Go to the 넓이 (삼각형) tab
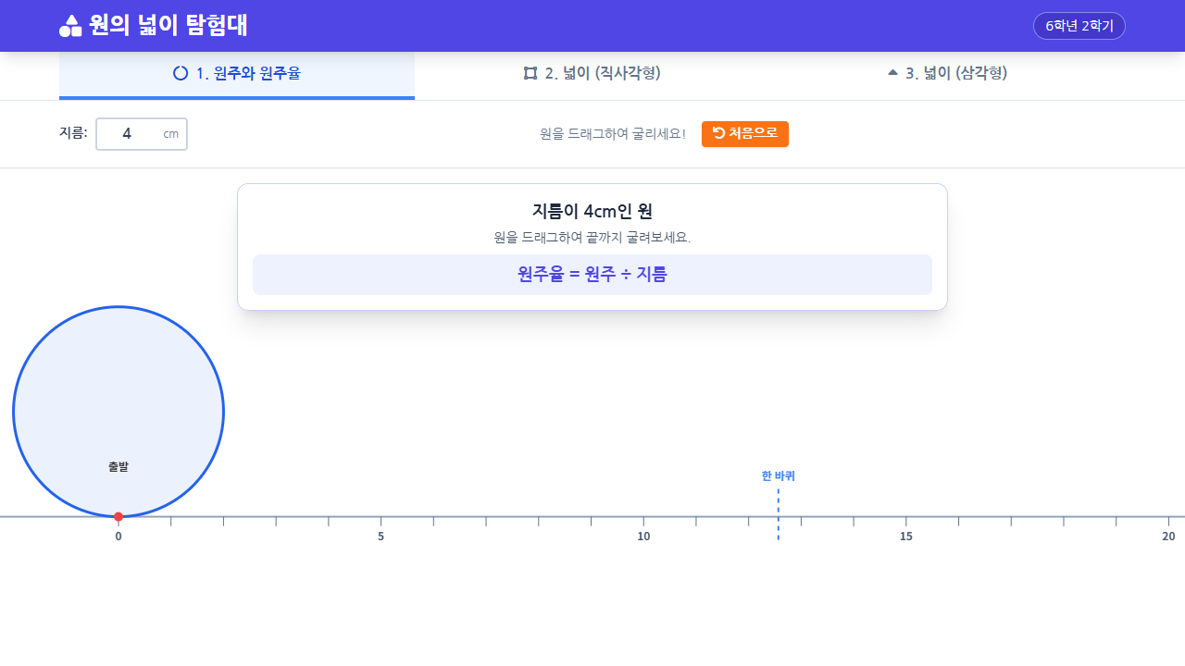Image resolution: width=1185 pixels, height=666 pixels. pyautogui.click(x=947, y=74)
